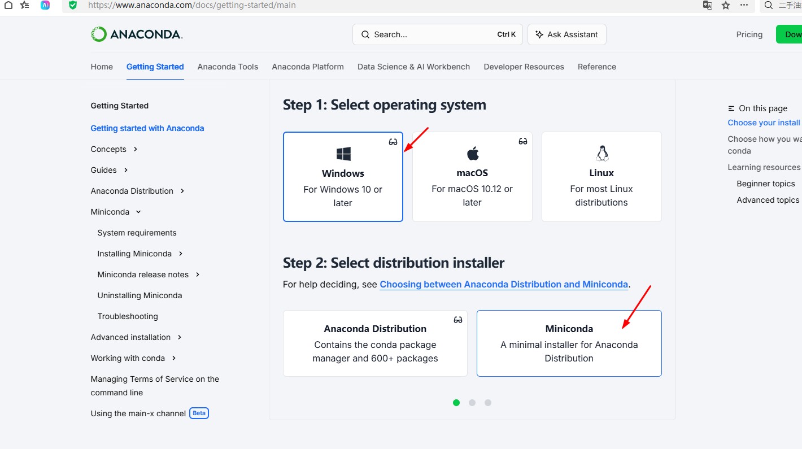This screenshot has width=802, height=449.
Task: Open Managing Terms of Service sidebar link
Action: 155,386
